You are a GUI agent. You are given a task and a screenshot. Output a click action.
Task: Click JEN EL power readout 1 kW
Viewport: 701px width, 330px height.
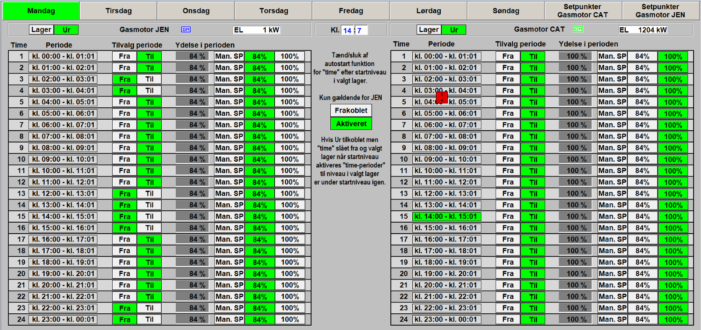tap(256, 30)
